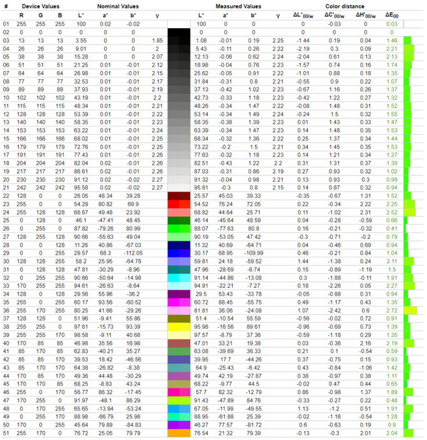
Task: Click nominal a* value 93.56 in row 35
Action: coord(105,302)
